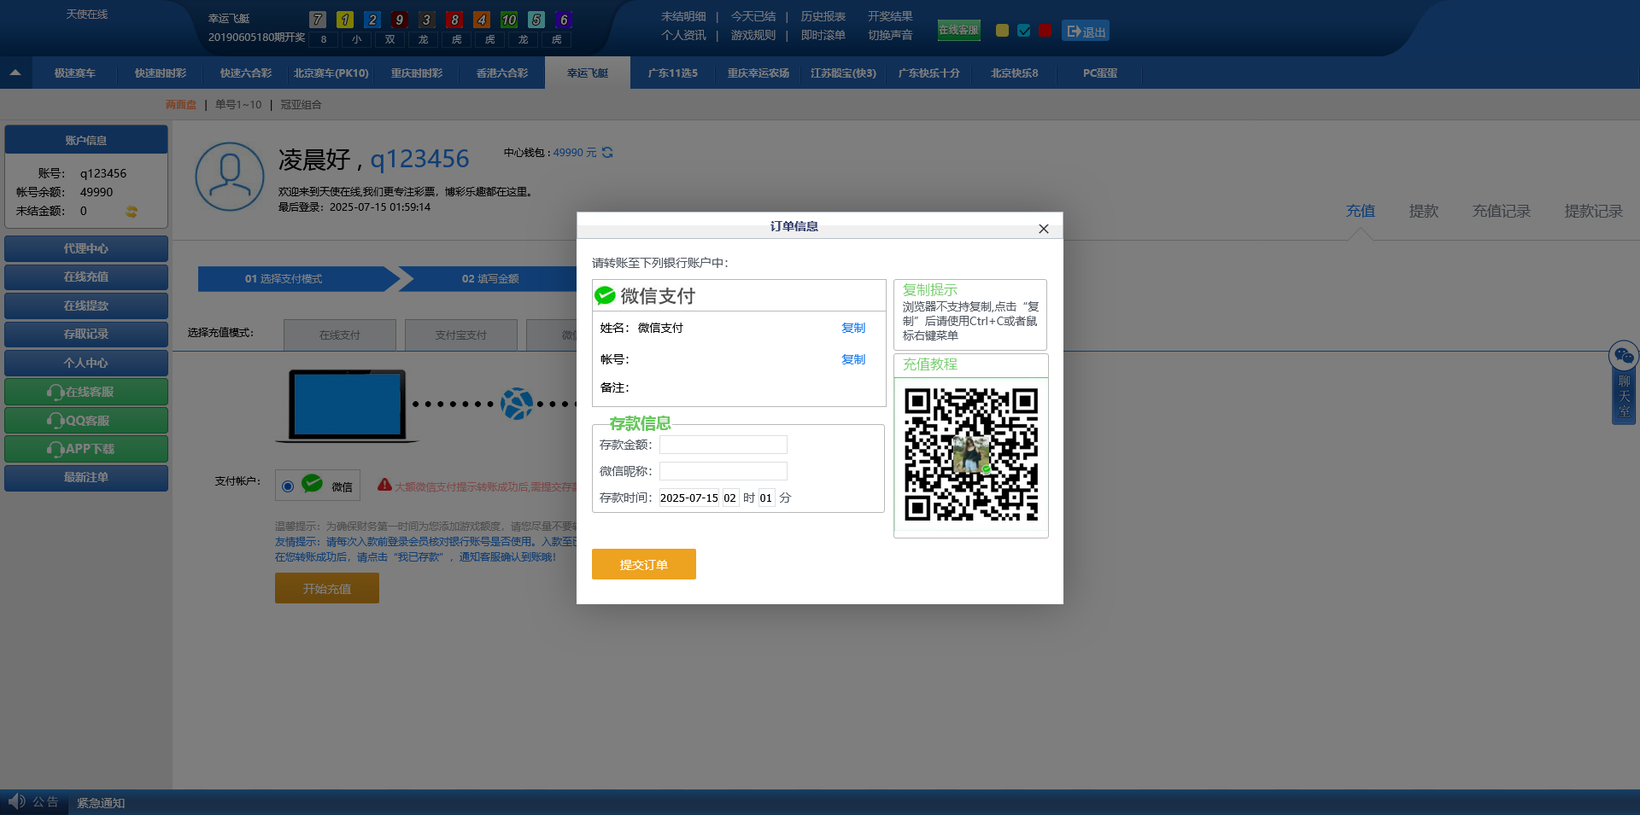Screen dimensions: 1640x815
Task: Switch to 快速时时彩 game tab
Action: click(x=161, y=73)
